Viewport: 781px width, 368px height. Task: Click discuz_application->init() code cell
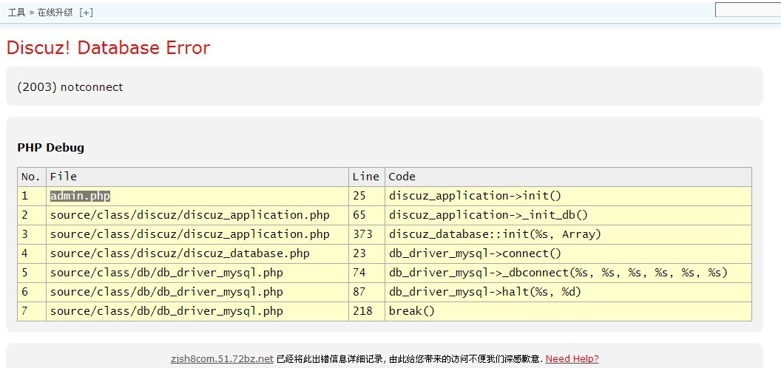coord(568,197)
